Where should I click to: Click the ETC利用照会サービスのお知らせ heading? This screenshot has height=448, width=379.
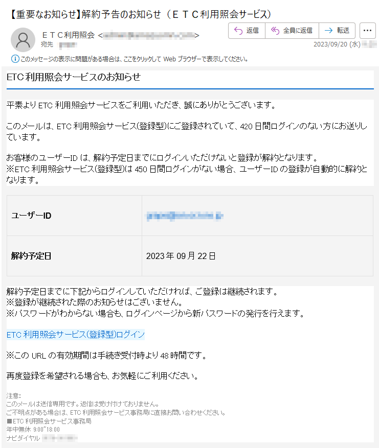pos(74,77)
